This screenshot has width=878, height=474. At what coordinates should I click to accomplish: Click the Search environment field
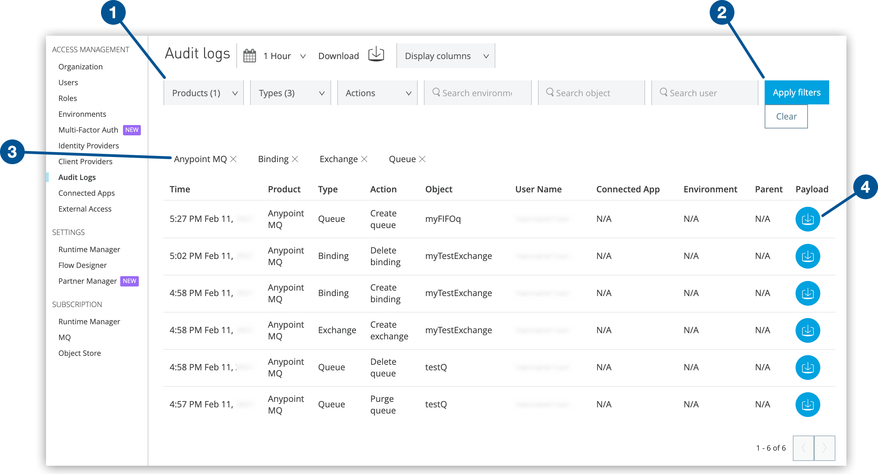[478, 93]
